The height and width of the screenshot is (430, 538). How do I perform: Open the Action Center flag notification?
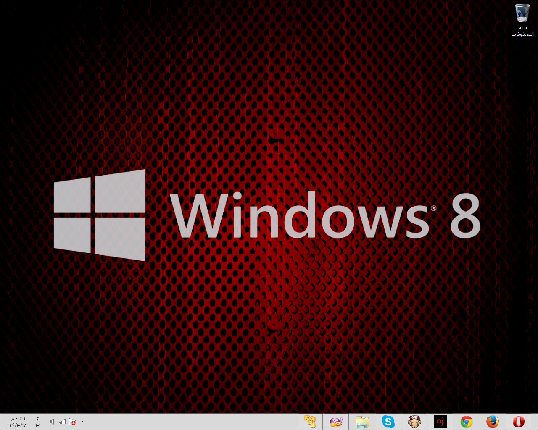pyautogui.click(x=72, y=422)
